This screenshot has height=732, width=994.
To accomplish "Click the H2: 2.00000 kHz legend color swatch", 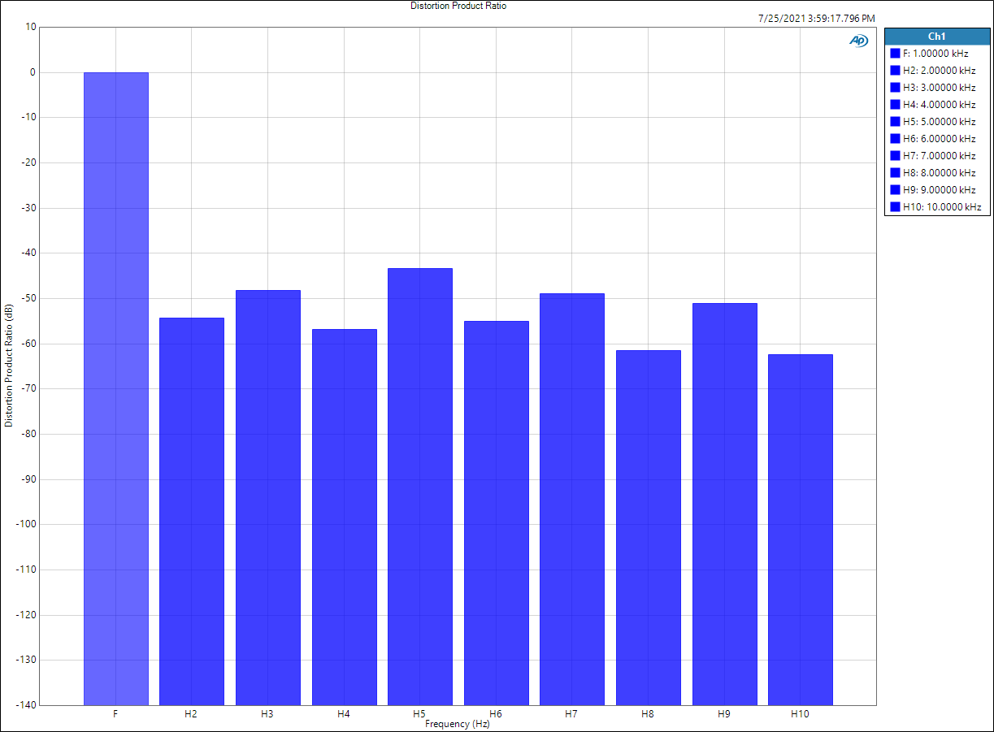I will [896, 70].
